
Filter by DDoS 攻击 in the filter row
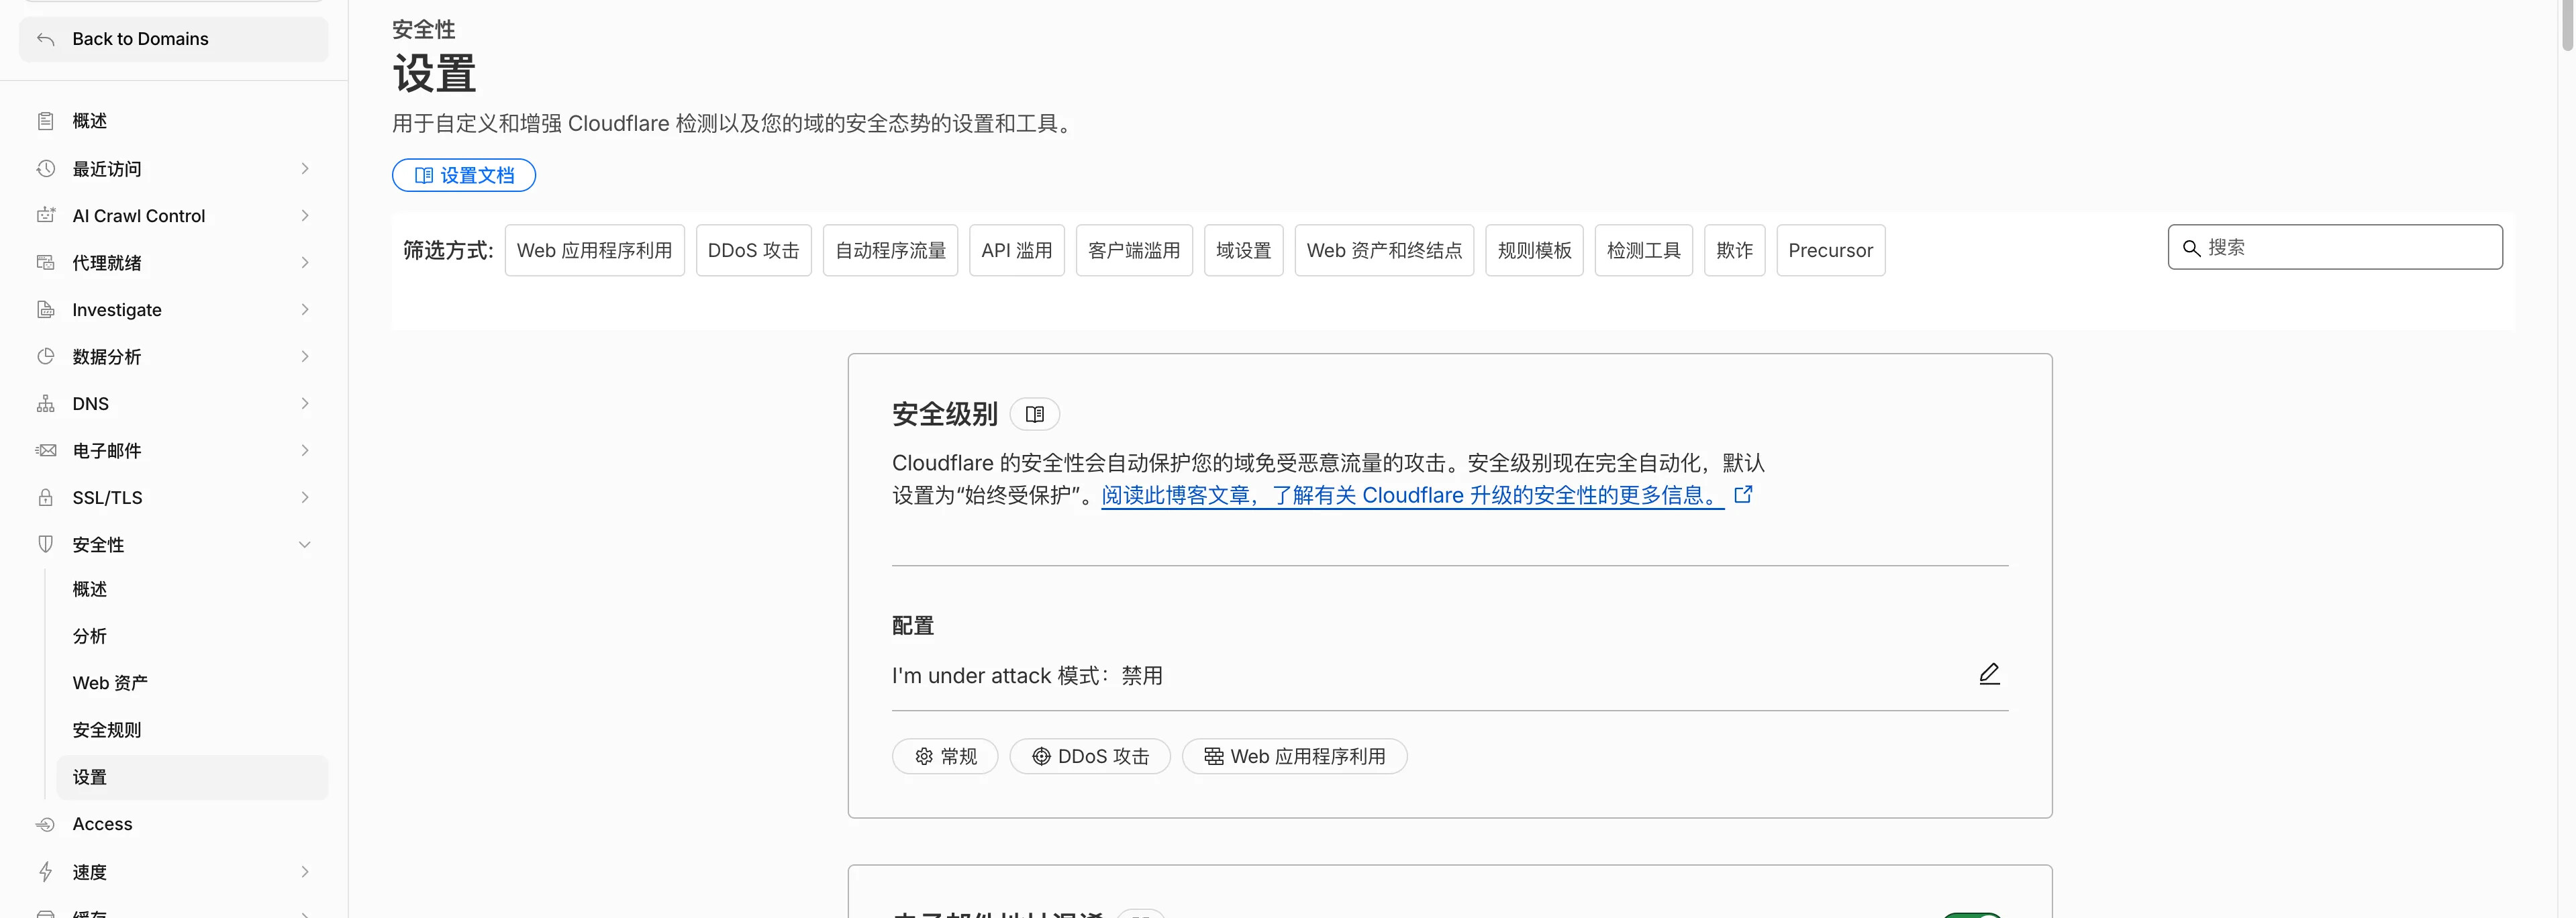point(753,250)
